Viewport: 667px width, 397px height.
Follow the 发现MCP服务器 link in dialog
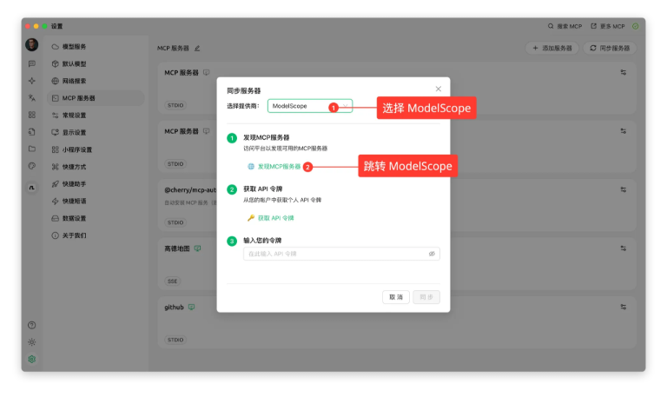[x=279, y=167]
